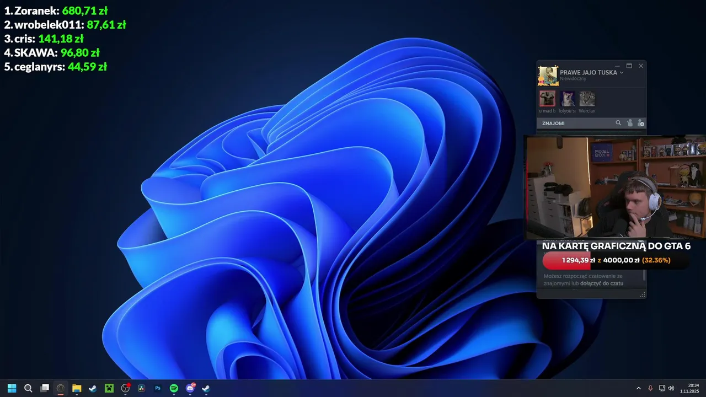Minimize the Steam friends window
Image resolution: width=706 pixels, height=397 pixels.
[617, 66]
